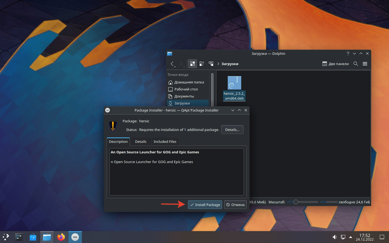Open Домашняя папка in Places sidebar
The image size is (389, 243).
[188, 82]
